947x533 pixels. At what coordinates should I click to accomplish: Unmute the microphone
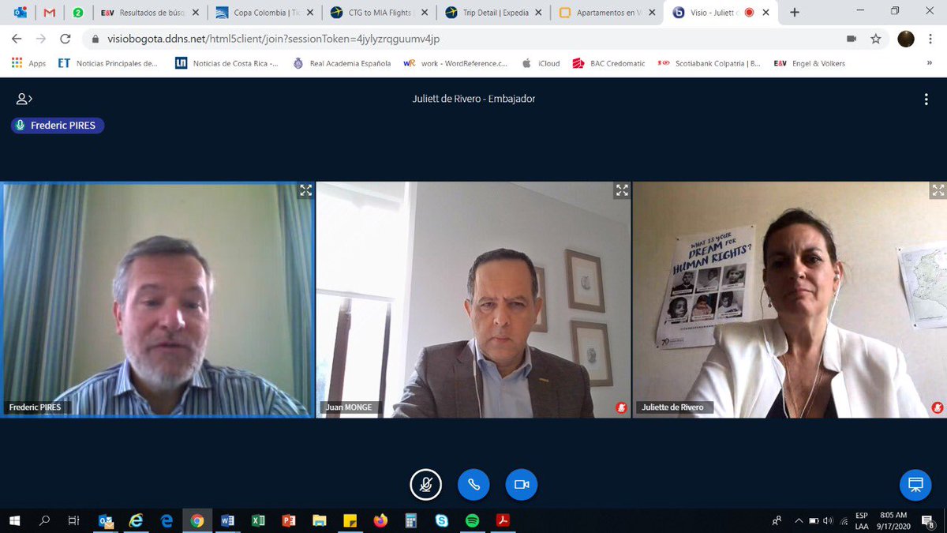tap(425, 485)
